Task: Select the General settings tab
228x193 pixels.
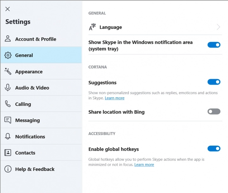Action: click(41, 55)
